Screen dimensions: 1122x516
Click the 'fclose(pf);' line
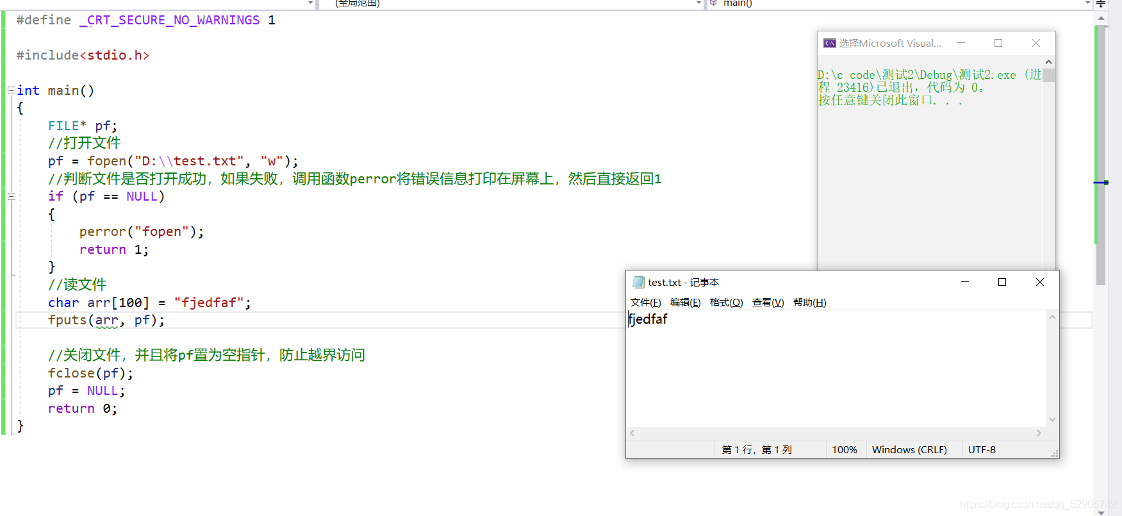(x=90, y=373)
